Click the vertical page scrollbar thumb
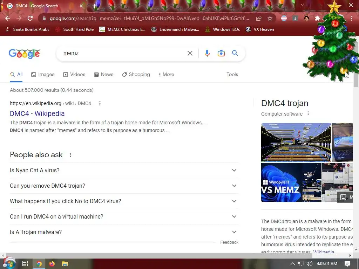The height and width of the screenshot is (269, 359). [356, 64]
